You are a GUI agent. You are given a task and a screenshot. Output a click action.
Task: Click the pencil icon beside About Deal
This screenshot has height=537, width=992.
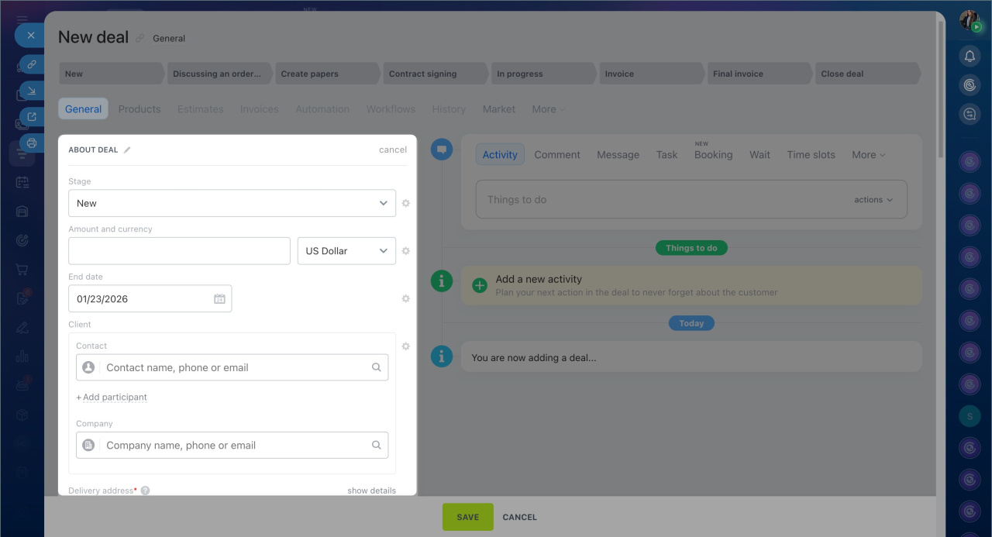pyautogui.click(x=127, y=150)
